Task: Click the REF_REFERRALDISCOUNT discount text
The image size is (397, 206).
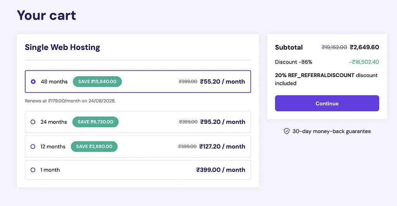Action: click(326, 79)
